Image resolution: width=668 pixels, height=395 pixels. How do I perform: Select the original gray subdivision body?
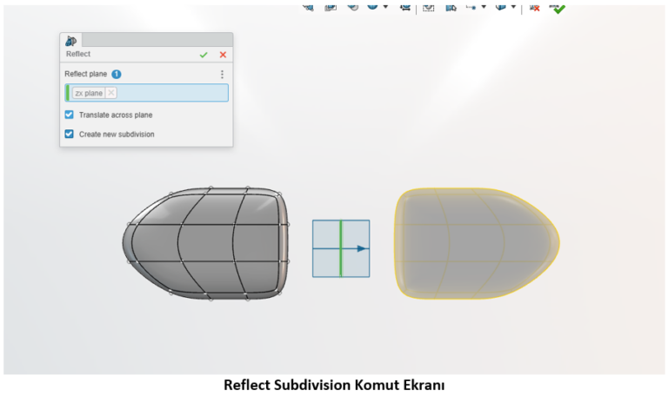[209, 241]
